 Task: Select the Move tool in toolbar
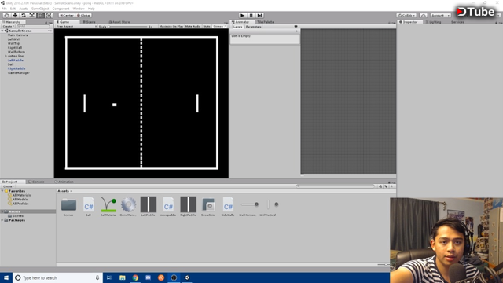[15, 16]
